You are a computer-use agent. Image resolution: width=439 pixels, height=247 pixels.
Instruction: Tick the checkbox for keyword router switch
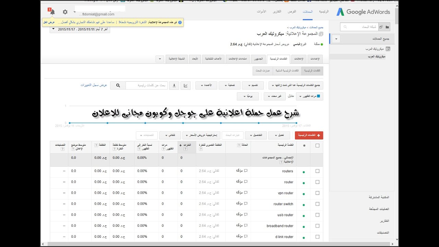(317, 204)
